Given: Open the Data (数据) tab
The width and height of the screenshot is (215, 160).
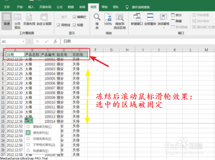Looking at the screenshot, I should (71, 7).
